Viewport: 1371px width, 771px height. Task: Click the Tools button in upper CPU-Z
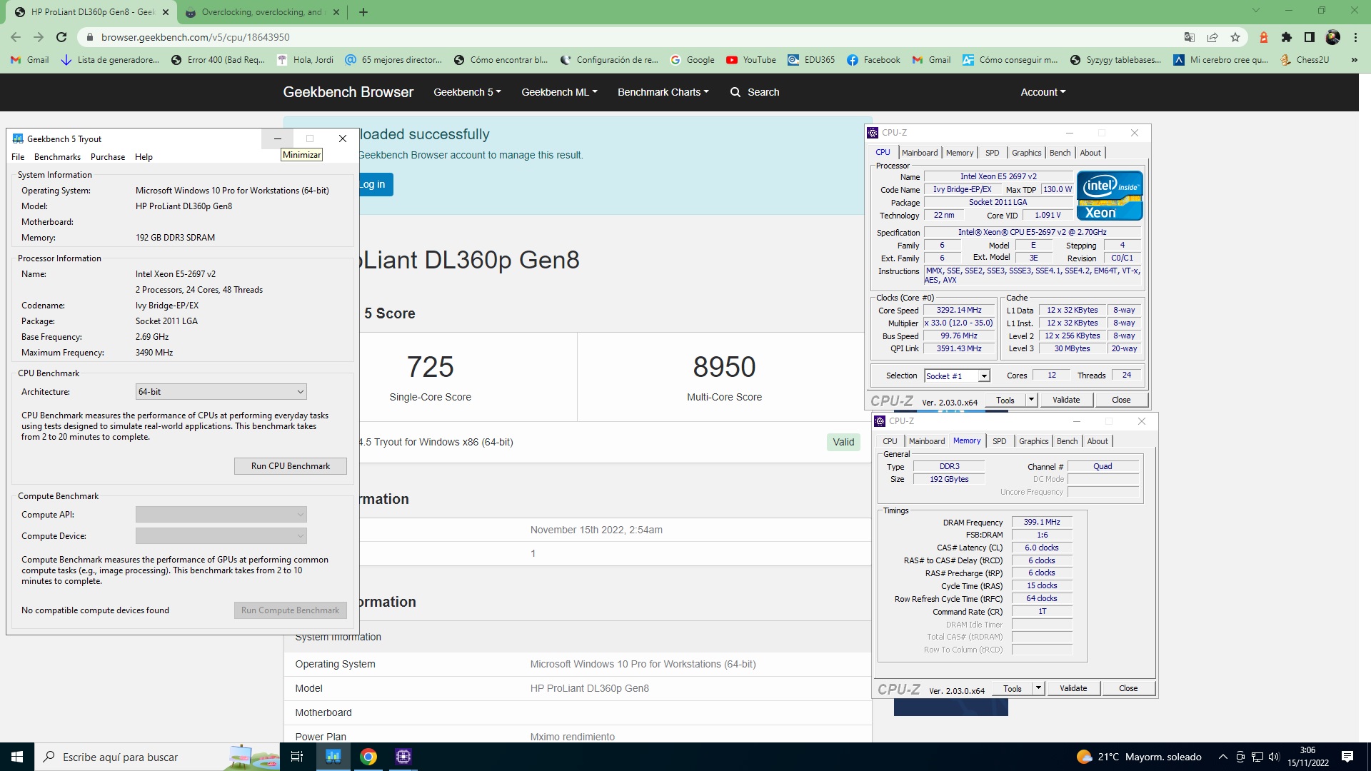point(1005,400)
